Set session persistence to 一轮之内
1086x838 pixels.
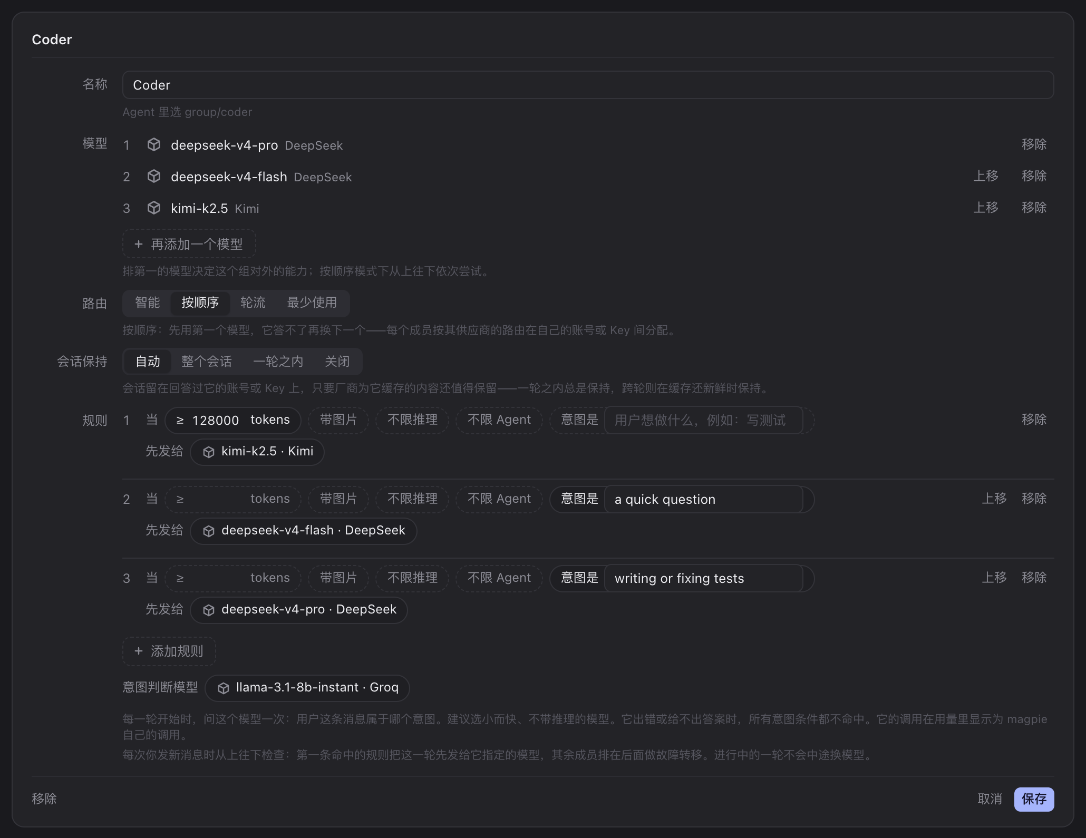click(x=278, y=362)
